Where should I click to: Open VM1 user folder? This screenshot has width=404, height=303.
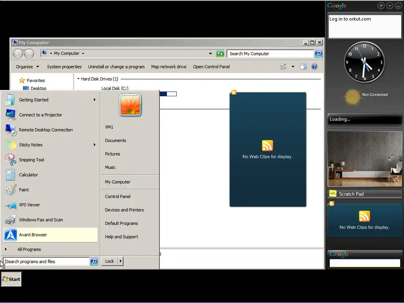tap(109, 127)
